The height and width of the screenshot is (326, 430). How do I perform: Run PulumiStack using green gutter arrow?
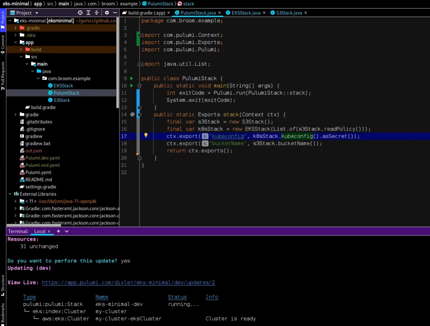(131, 78)
